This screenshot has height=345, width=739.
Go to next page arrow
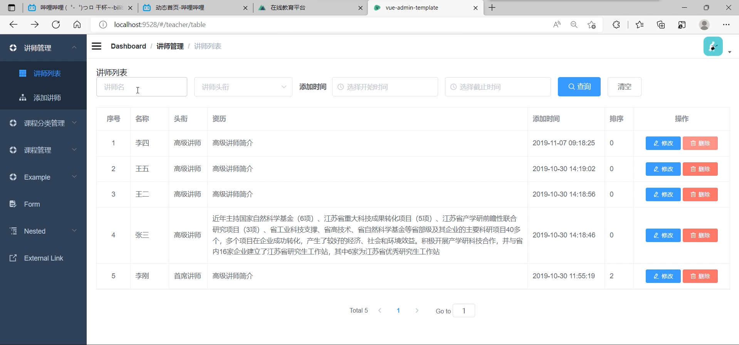coord(417,310)
